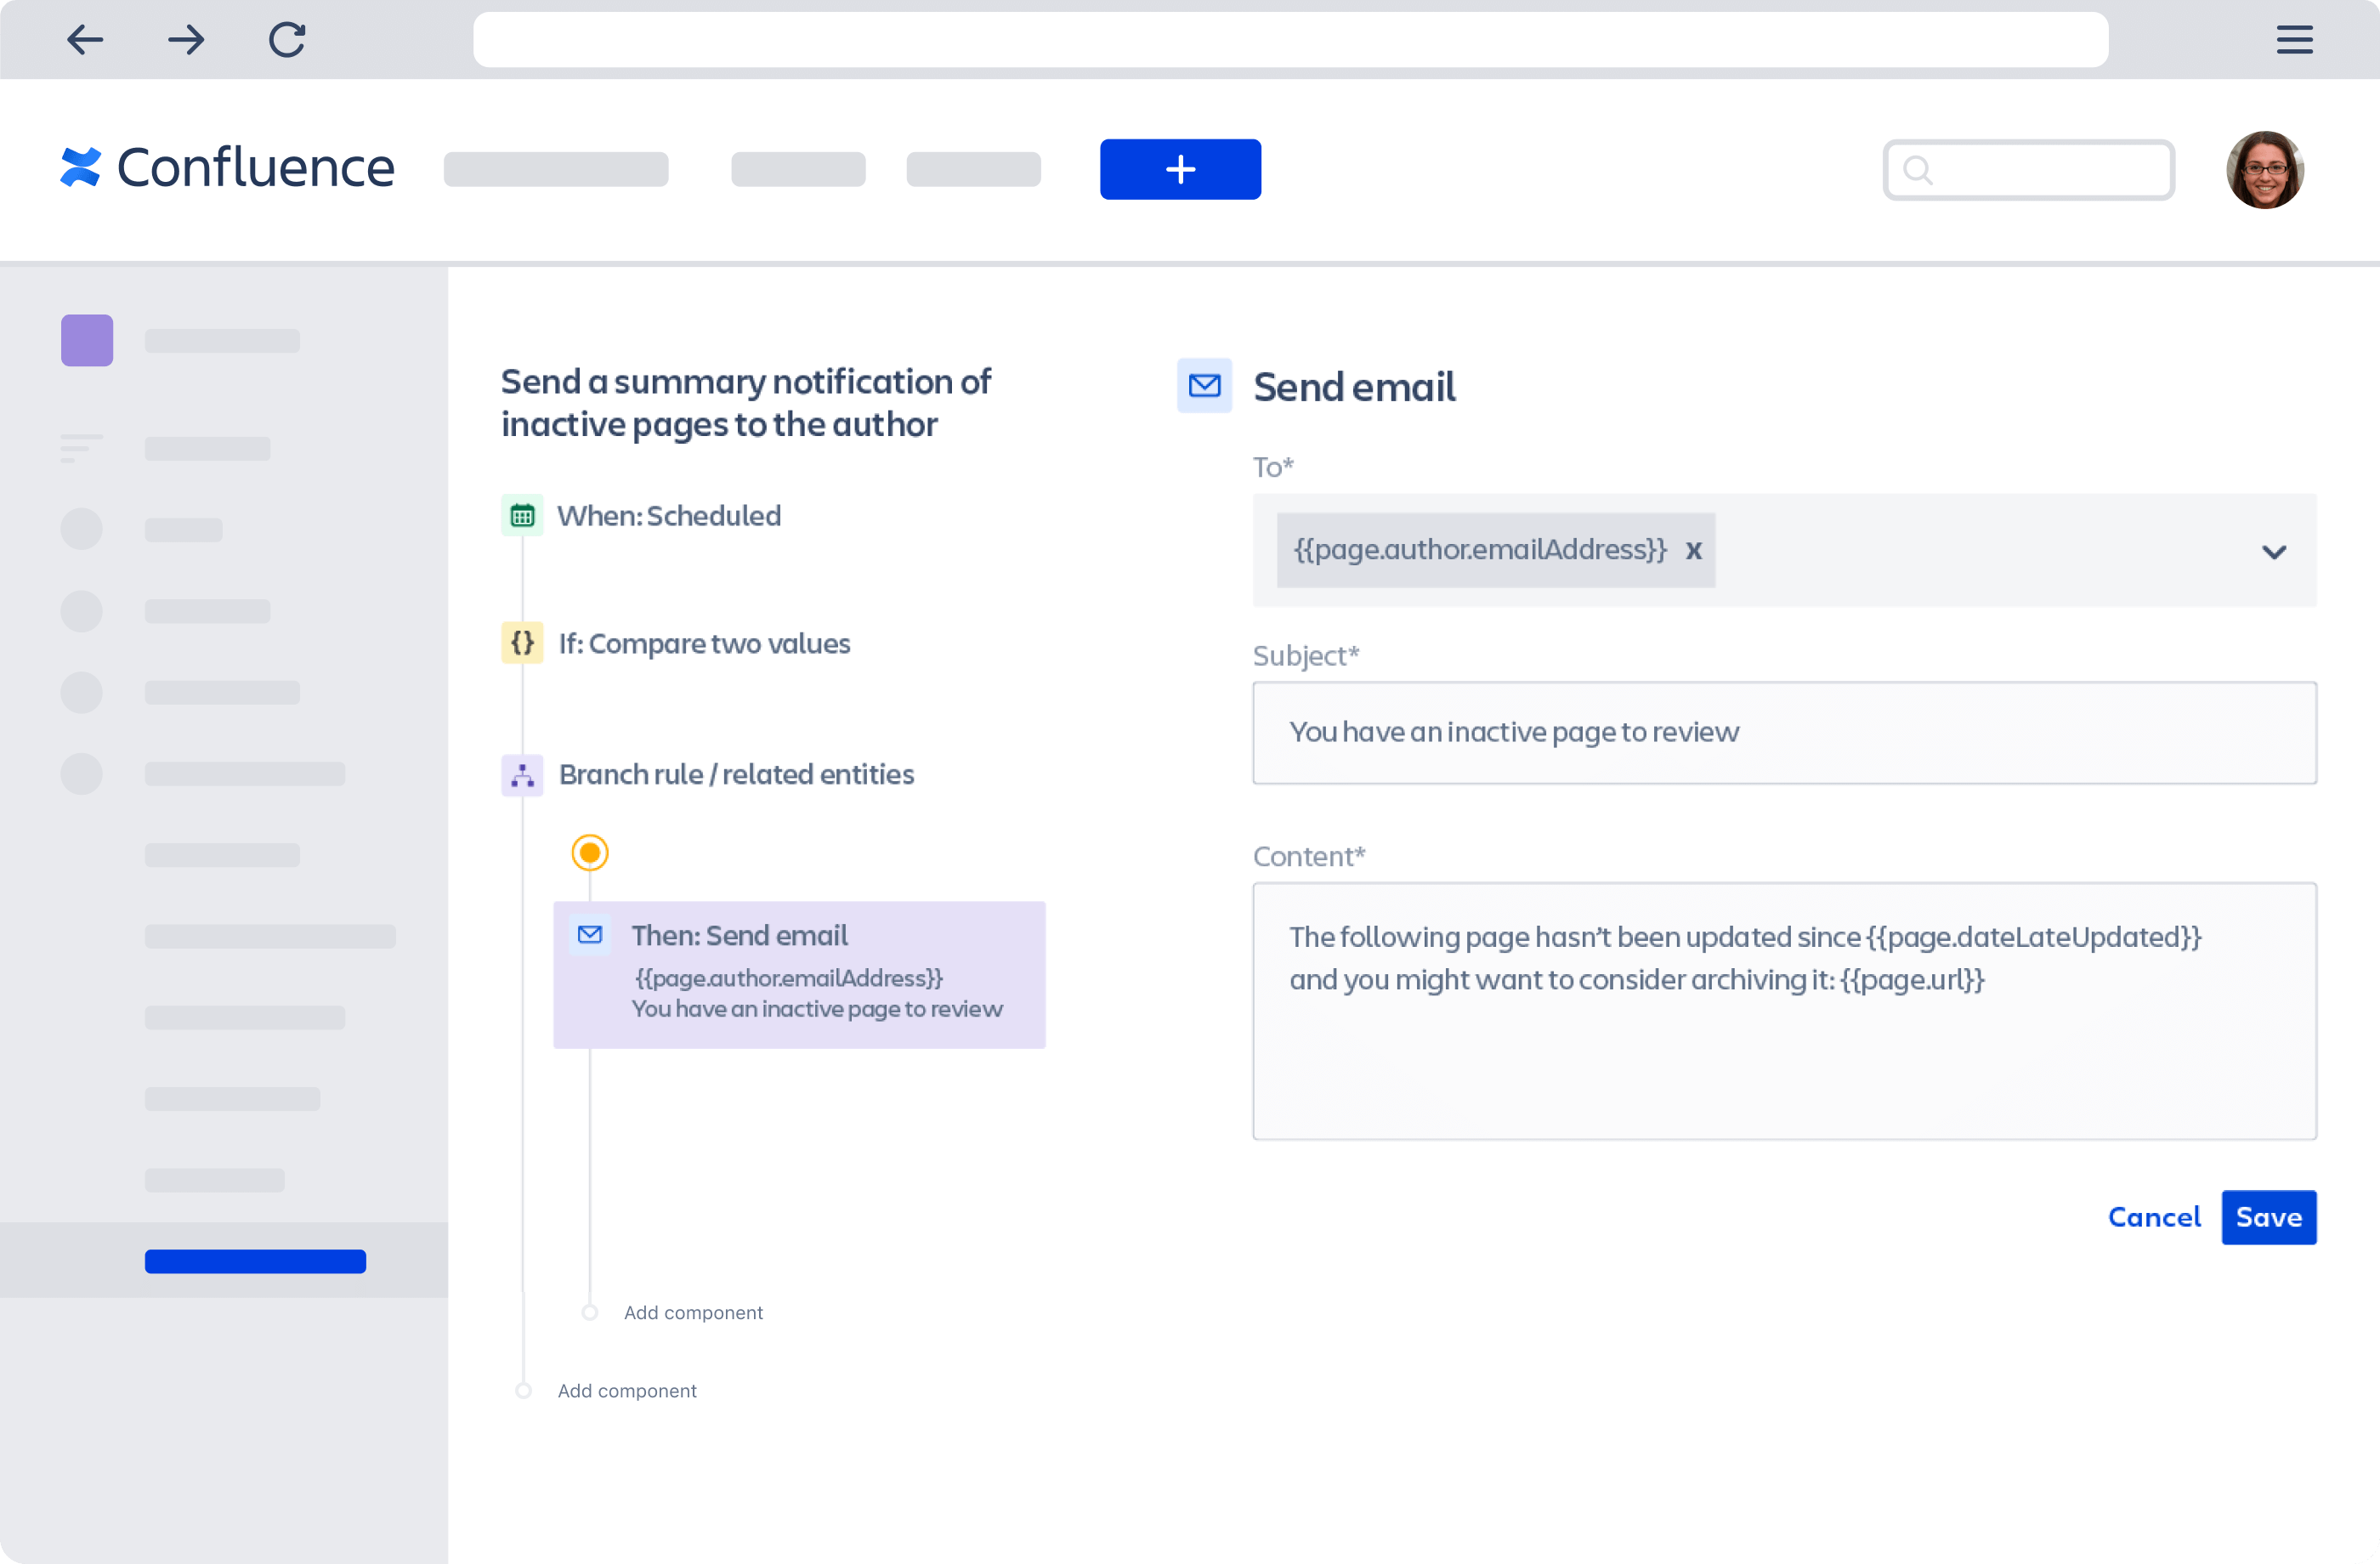Open the browser hamburger menu
This screenshot has height=1564, width=2380.
(2294, 40)
